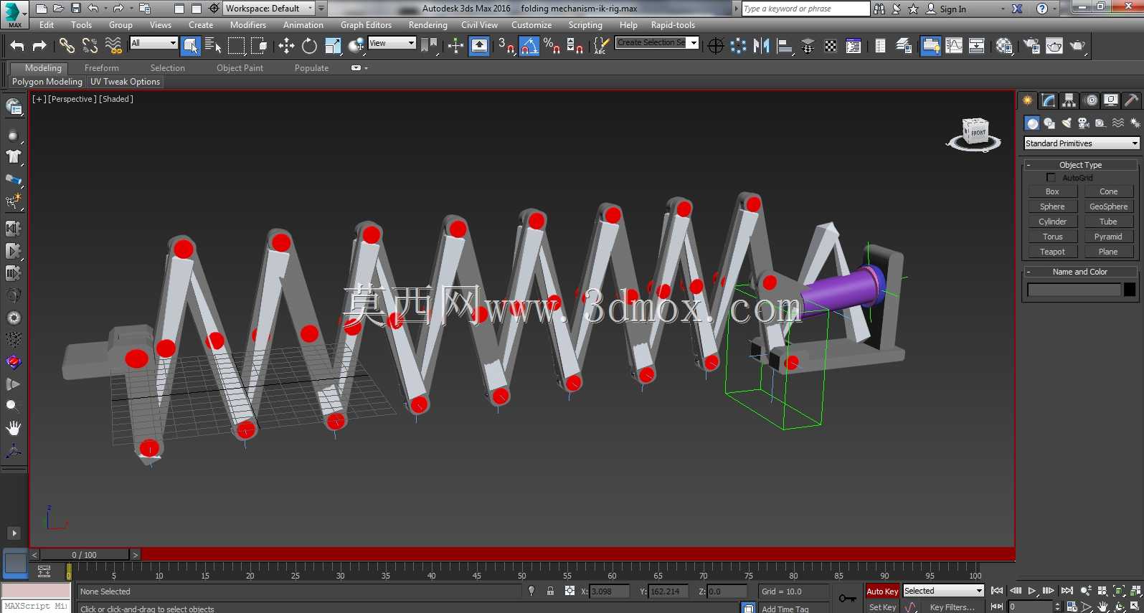Click the time slider showing 0 / 100
This screenshot has height=613, width=1144.
point(85,555)
